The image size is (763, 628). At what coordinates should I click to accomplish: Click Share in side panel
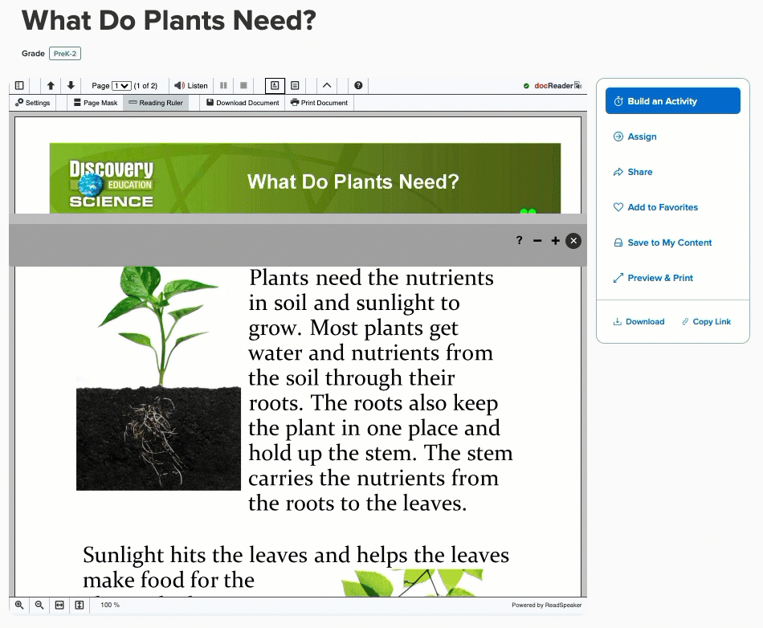coord(633,172)
